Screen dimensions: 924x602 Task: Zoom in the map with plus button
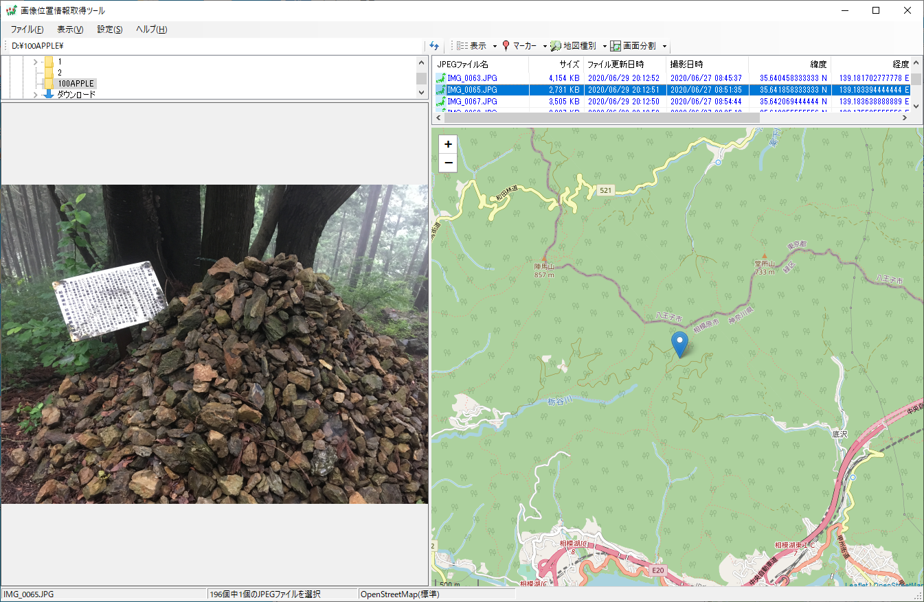(x=449, y=145)
